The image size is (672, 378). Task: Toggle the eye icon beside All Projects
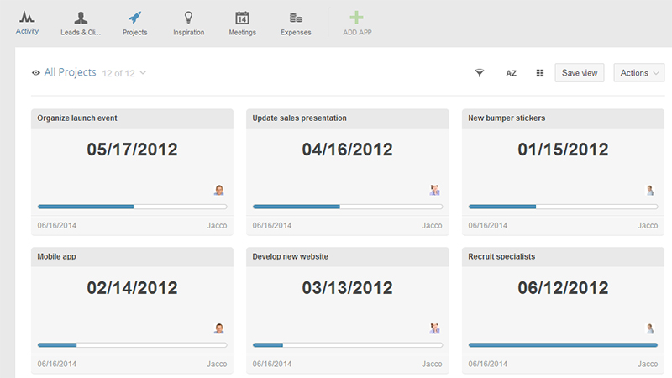[x=36, y=73]
